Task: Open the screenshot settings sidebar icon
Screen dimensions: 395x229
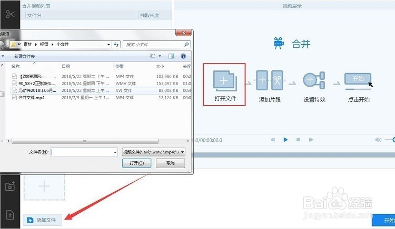Action: coord(10,186)
